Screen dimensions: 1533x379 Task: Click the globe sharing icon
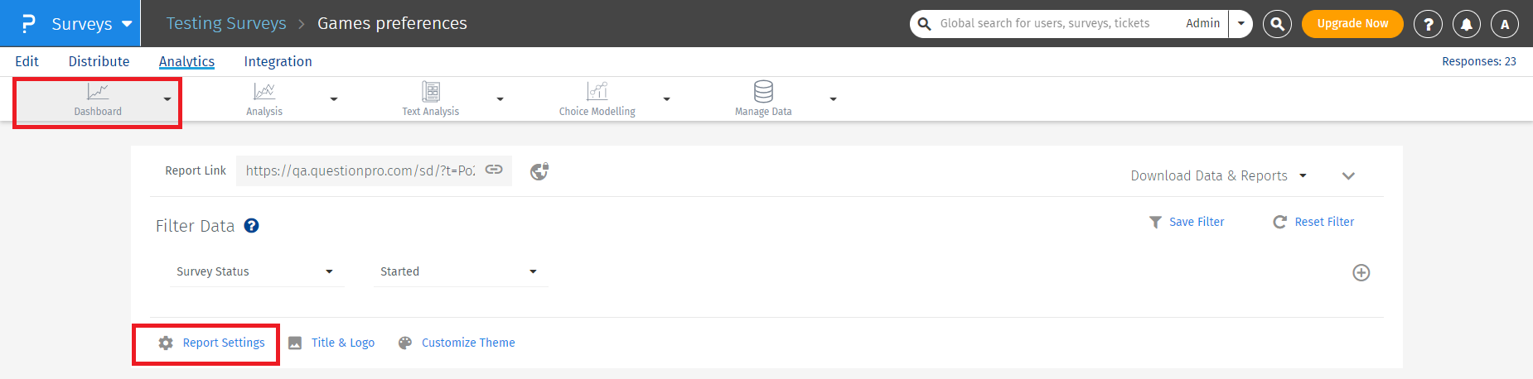(x=539, y=171)
